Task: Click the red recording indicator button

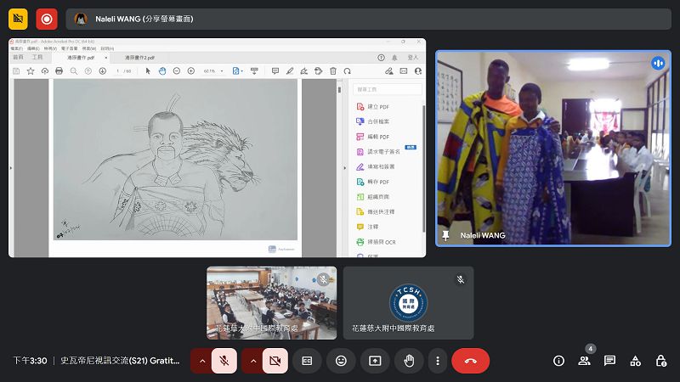Action: pyautogui.click(x=46, y=18)
